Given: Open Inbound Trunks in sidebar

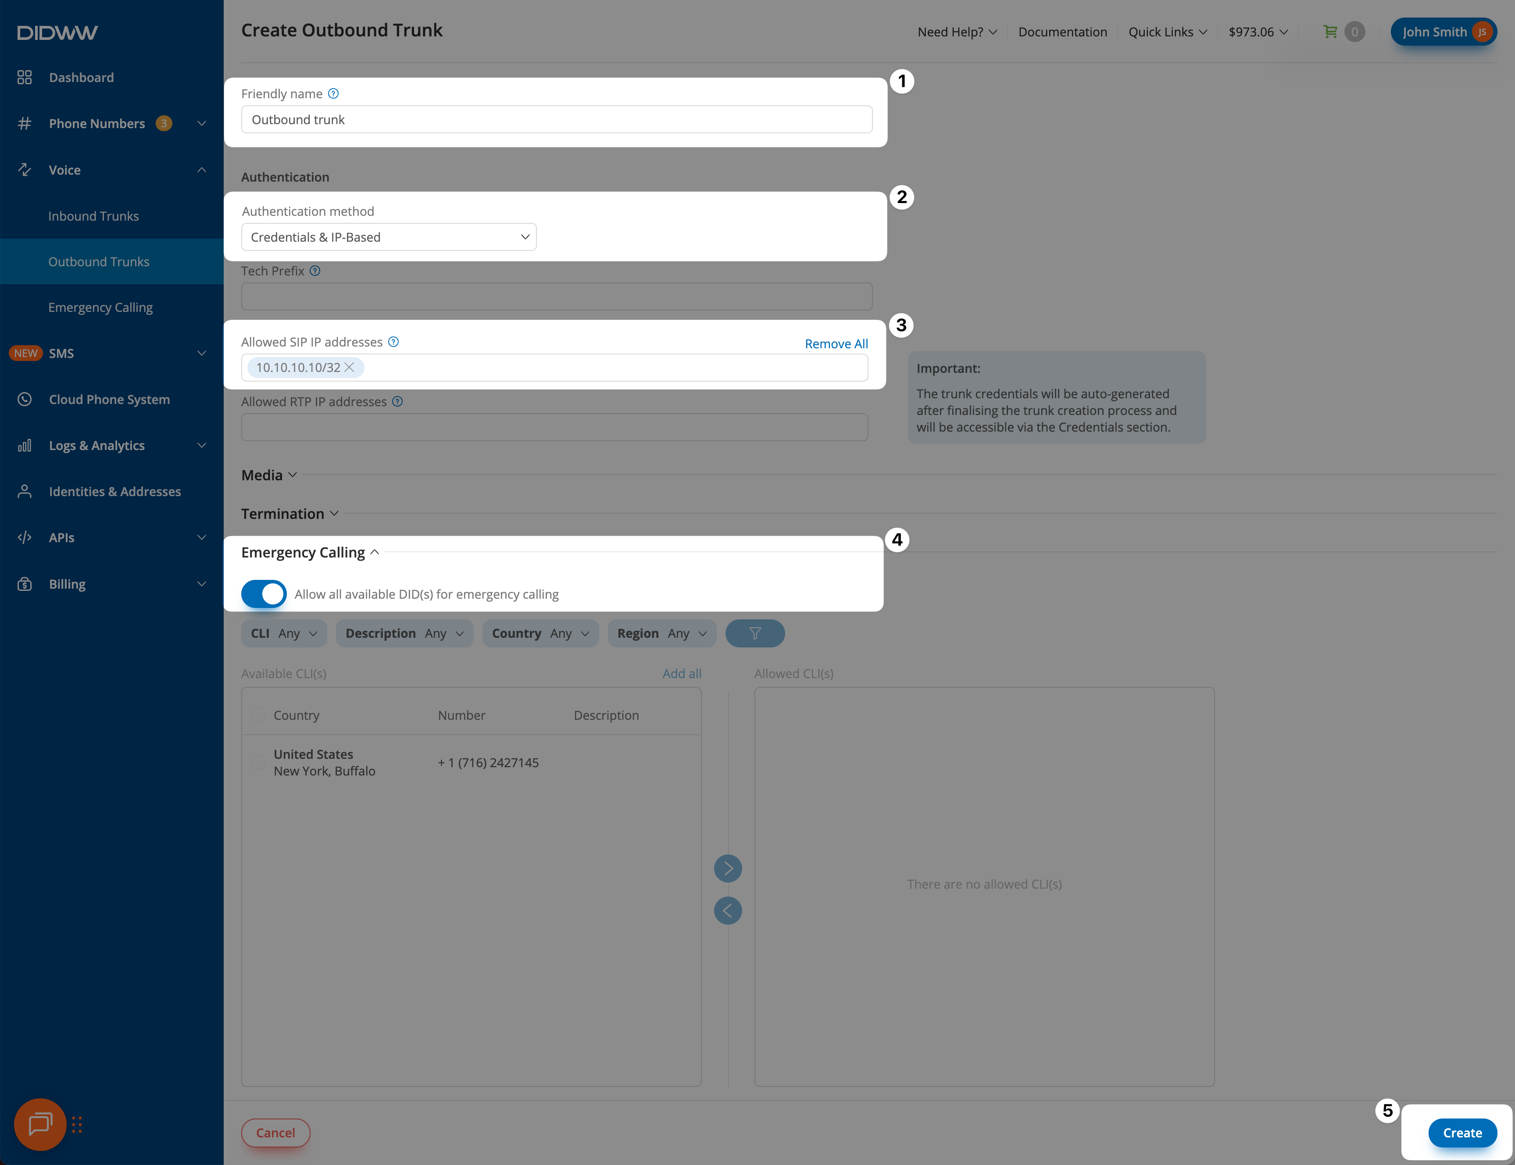Looking at the screenshot, I should pyautogui.click(x=93, y=216).
